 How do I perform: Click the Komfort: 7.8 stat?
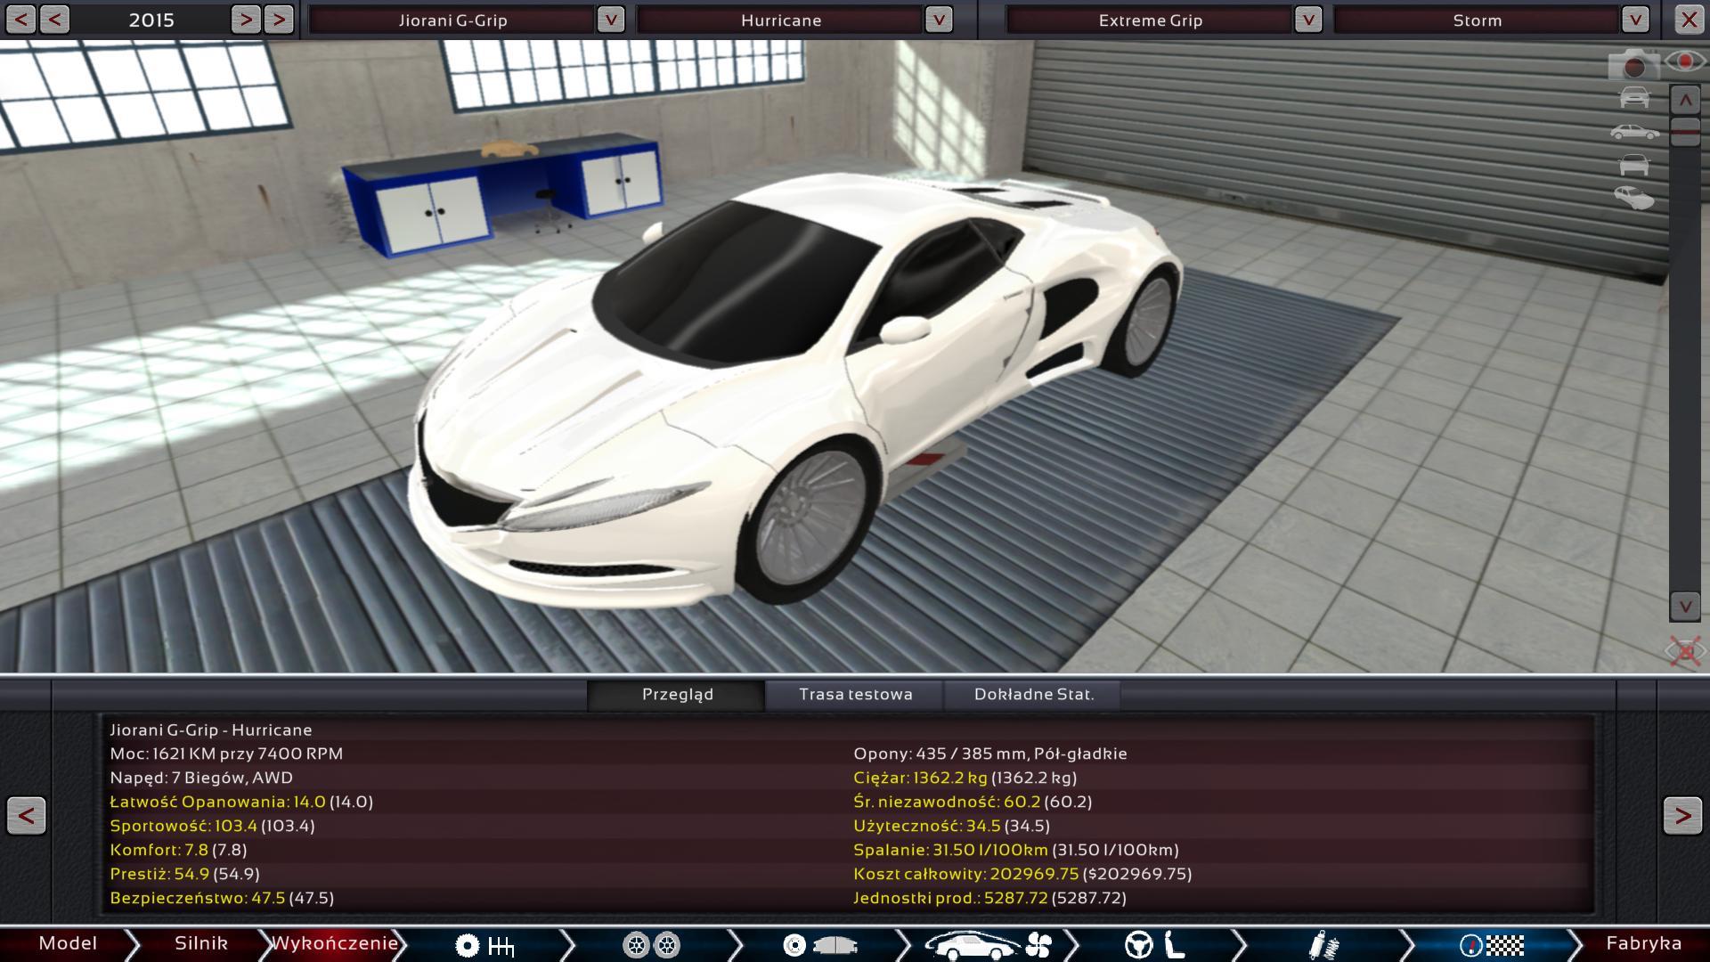[178, 850]
